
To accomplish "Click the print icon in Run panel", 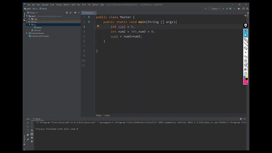I will tap(32, 138).
